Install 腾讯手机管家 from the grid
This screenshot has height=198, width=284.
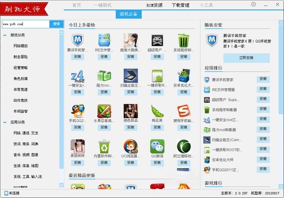(78, 57)
